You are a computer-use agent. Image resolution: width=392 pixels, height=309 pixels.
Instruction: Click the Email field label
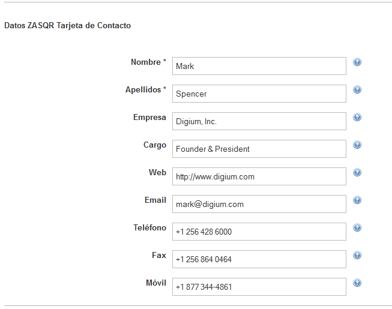coord(155,200)
